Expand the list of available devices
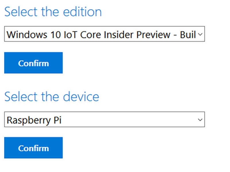Screen dimensions: 230x172 tap(104, 120)
